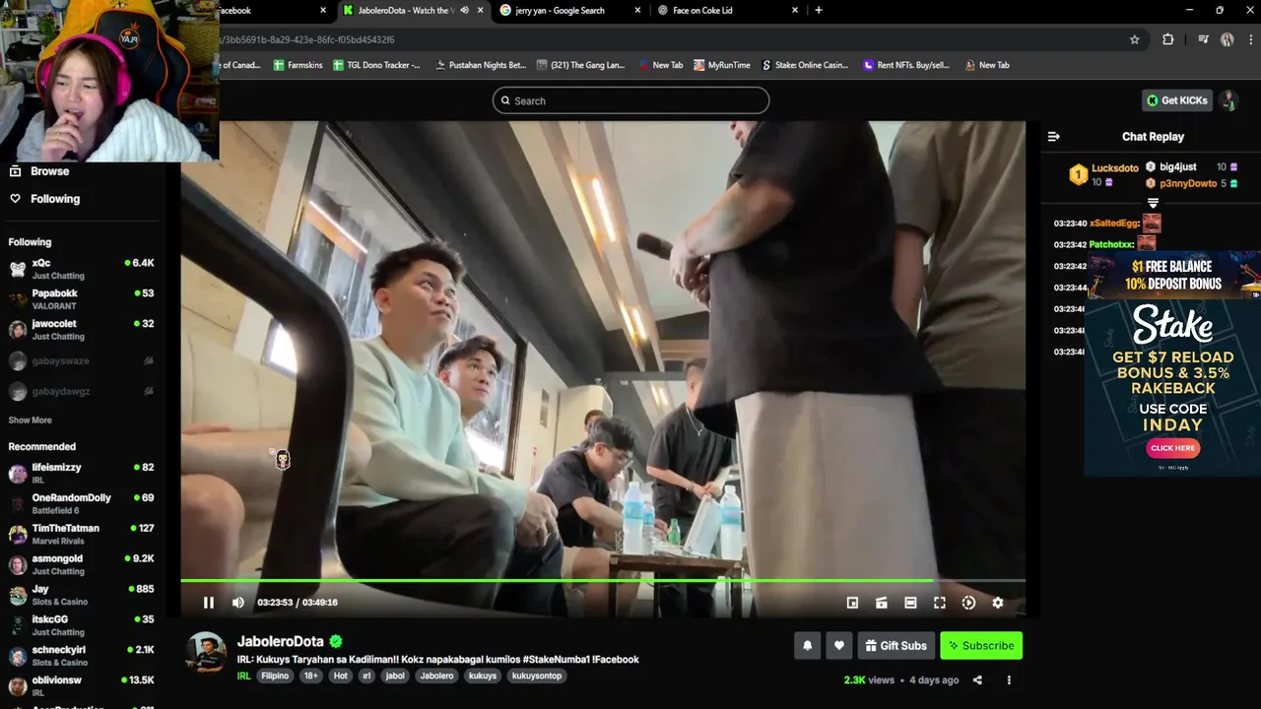
Task: Mute the JaboleroDota tab audio icon
Action: tap(464, 10)
